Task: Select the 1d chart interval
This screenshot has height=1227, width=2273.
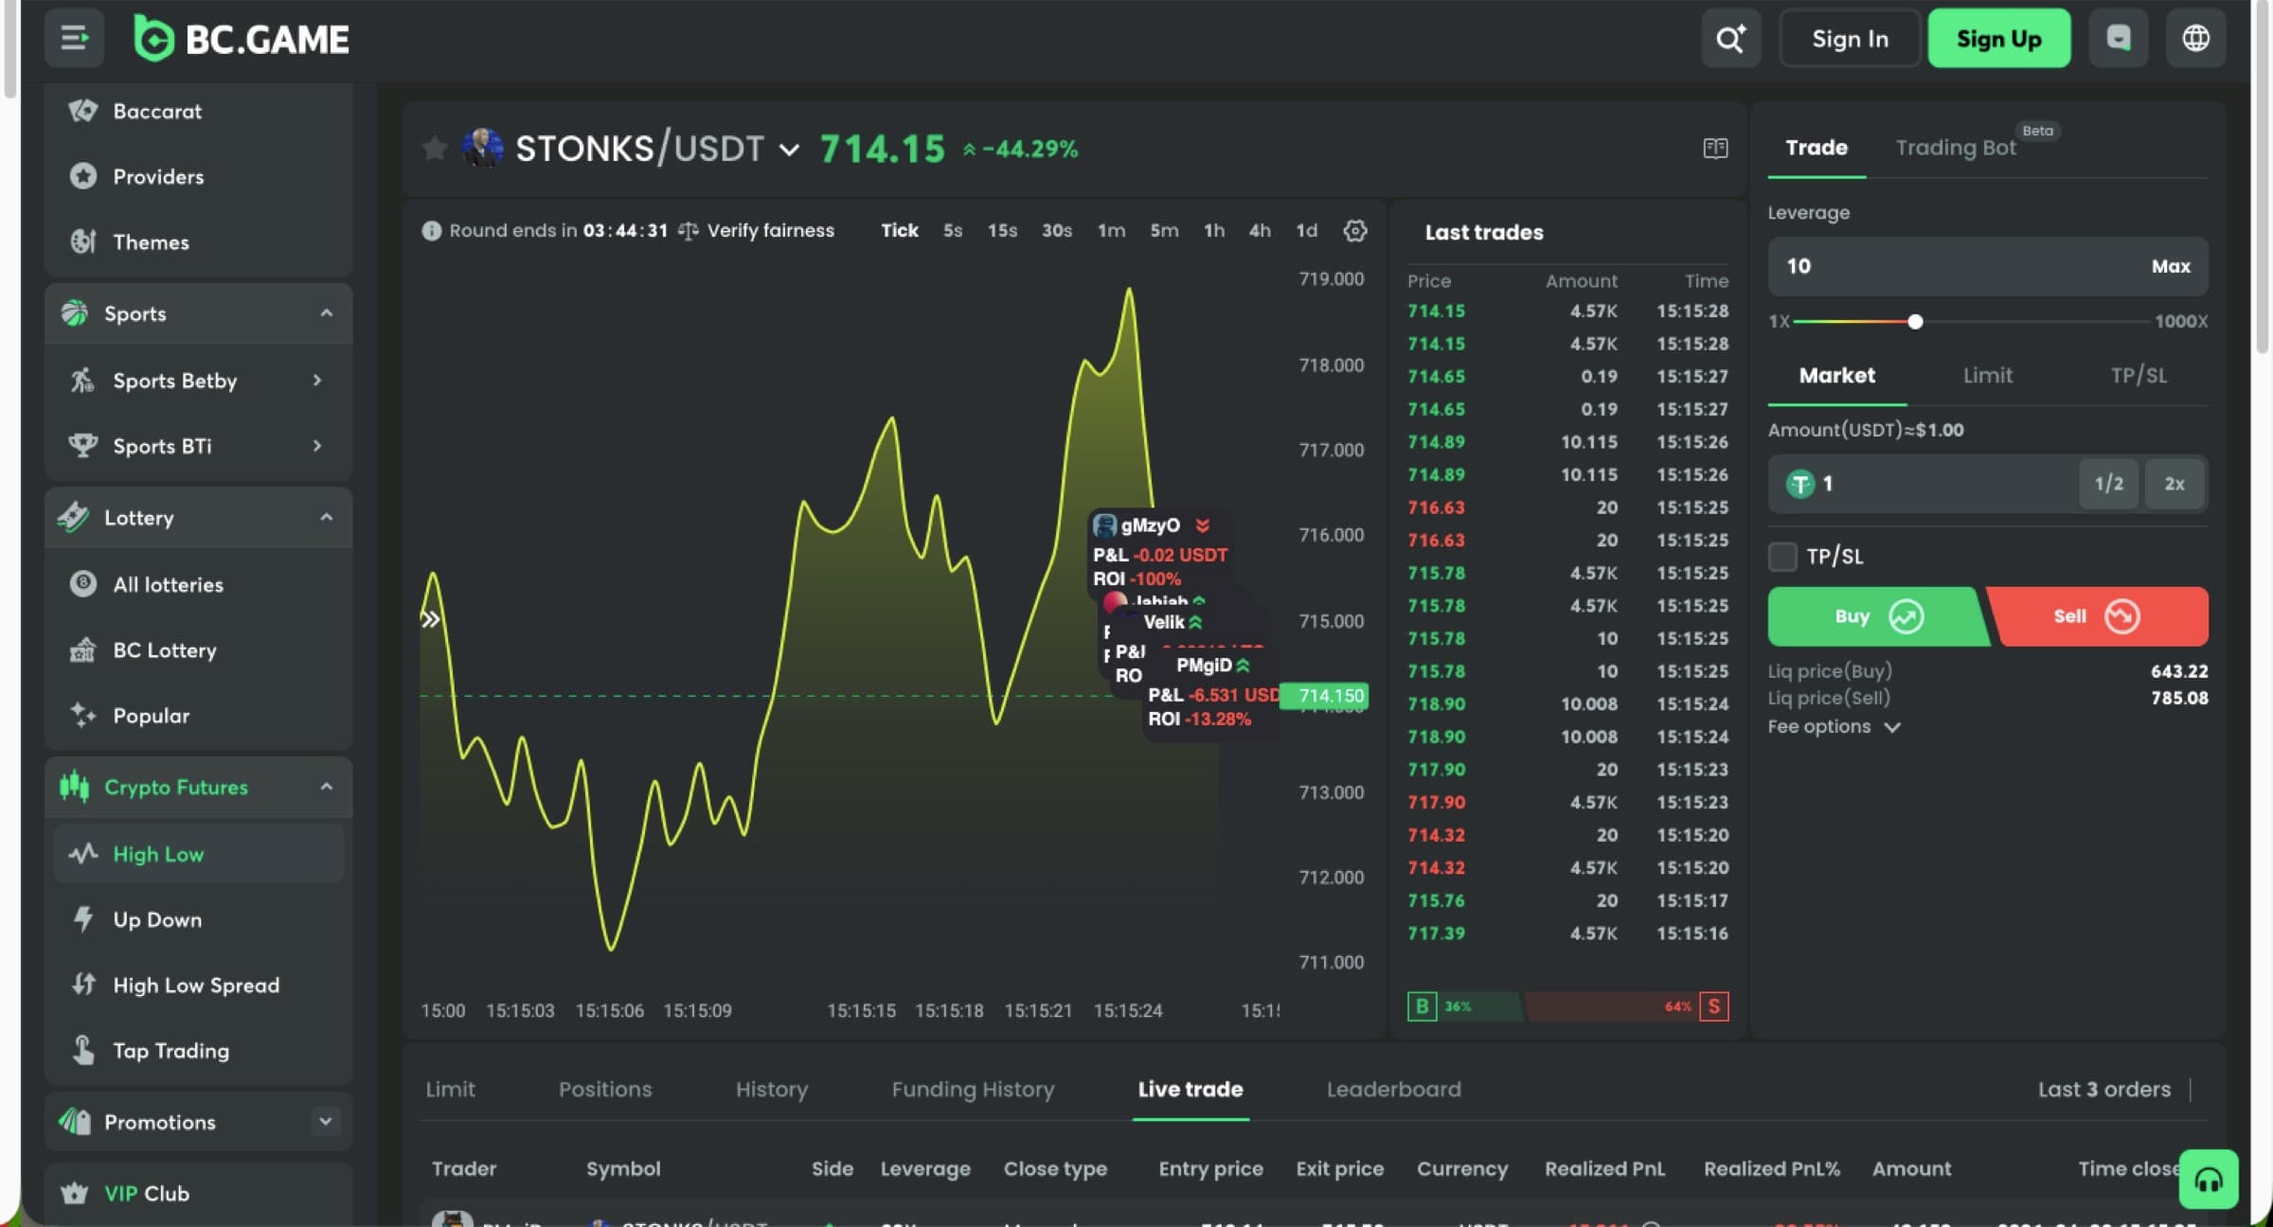Action: [x=1307, y=230]
